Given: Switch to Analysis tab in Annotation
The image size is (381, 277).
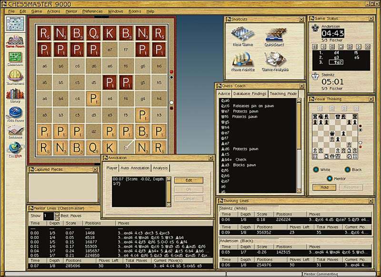Looking at the screenshot, I should tap(160, 168).
